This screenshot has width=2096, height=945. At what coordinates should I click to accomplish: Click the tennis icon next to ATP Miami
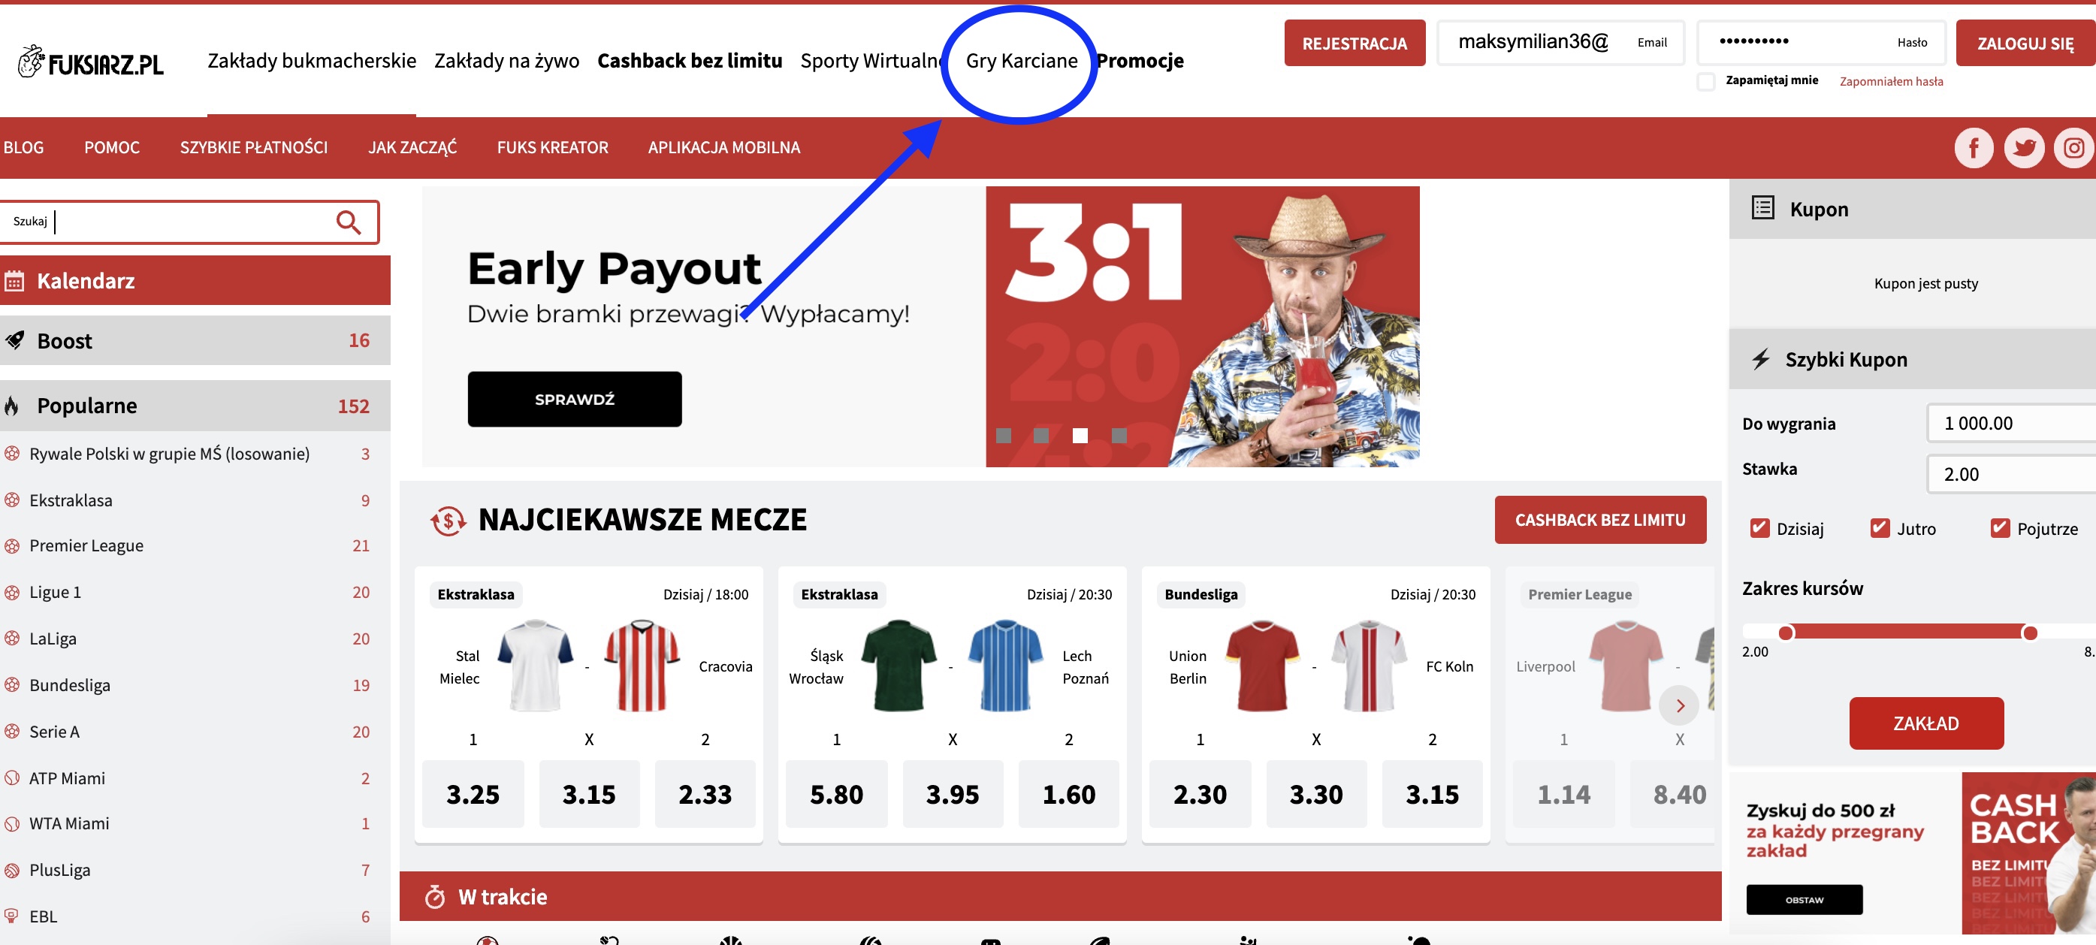click(x=12, y=778)
